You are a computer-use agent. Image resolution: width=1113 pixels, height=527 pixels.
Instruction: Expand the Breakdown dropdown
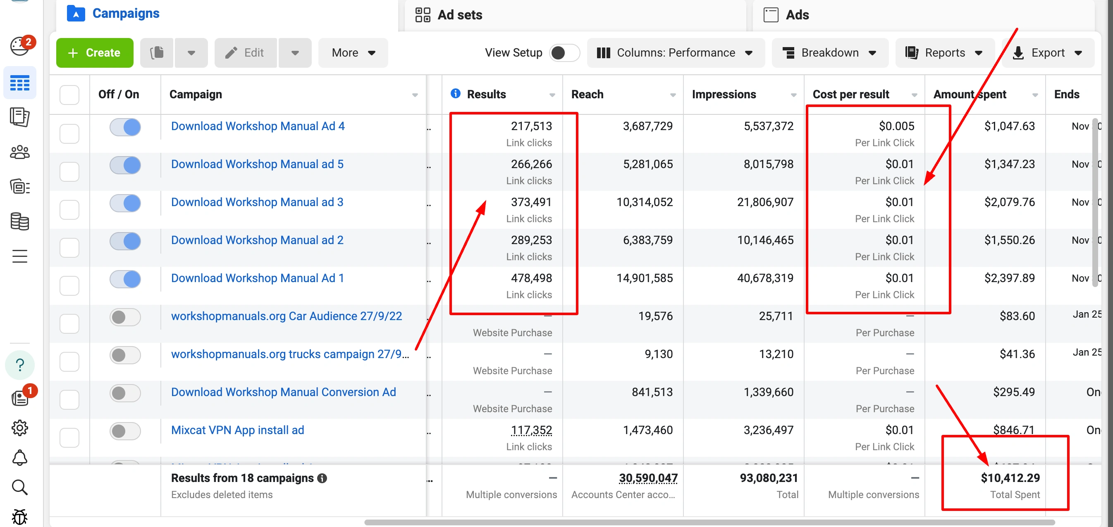click(829, 52)
